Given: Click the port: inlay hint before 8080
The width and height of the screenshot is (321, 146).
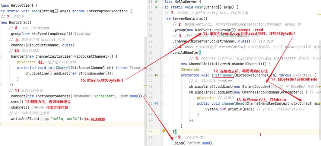Looking at the screenshot, I should click(x=125, y=96).
